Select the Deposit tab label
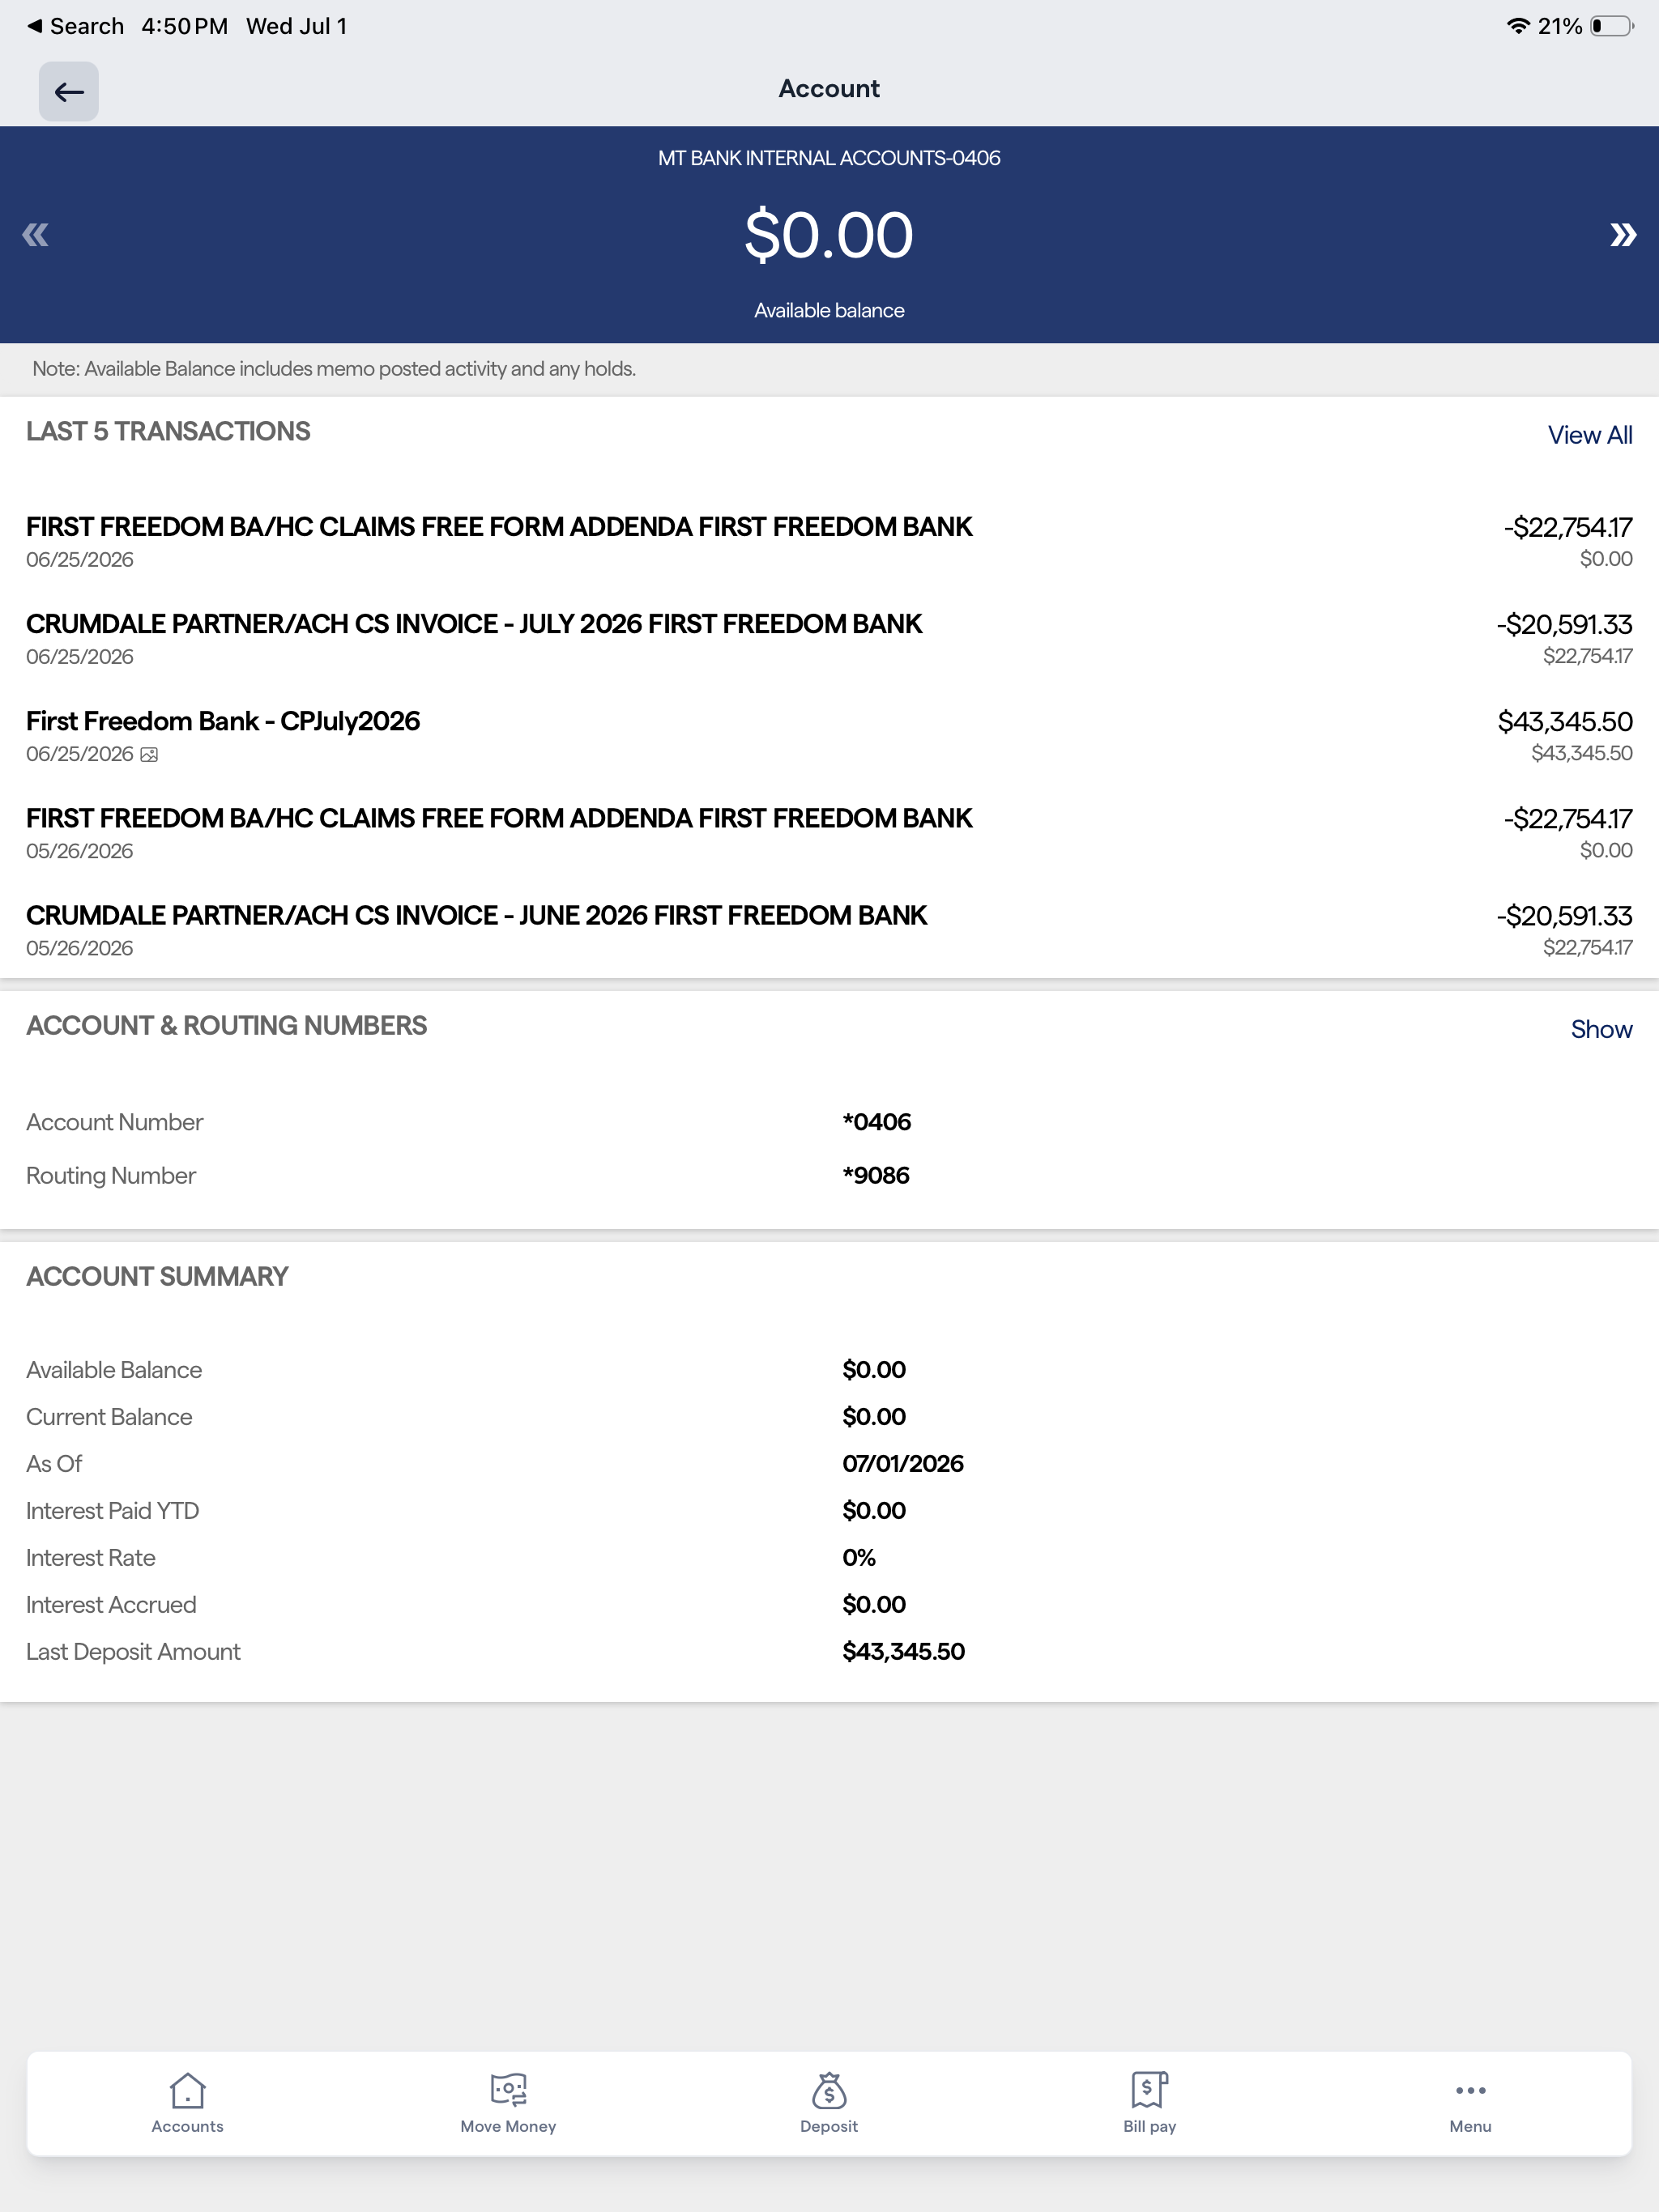Image resolution: width=1659 pixels, height=2212 pixels. 829,2126
